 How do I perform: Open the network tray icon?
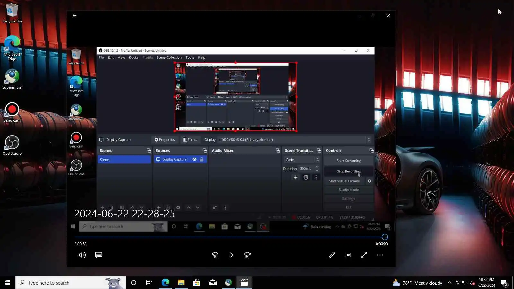pos(465,283)
